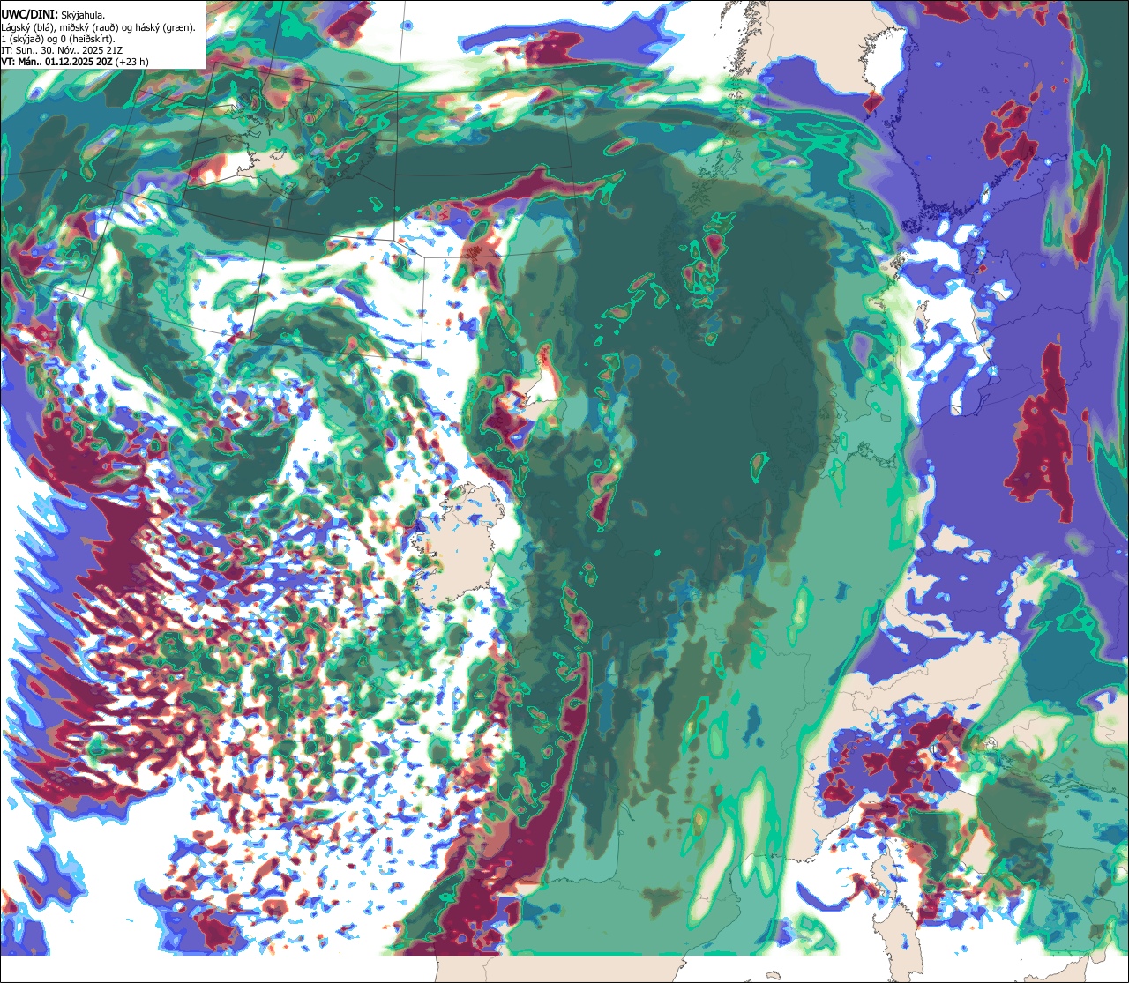Click the bold 'VT: Mán.. 01.12.2025 20Z' text
The image size is (1129, 983).
[56, 63]
